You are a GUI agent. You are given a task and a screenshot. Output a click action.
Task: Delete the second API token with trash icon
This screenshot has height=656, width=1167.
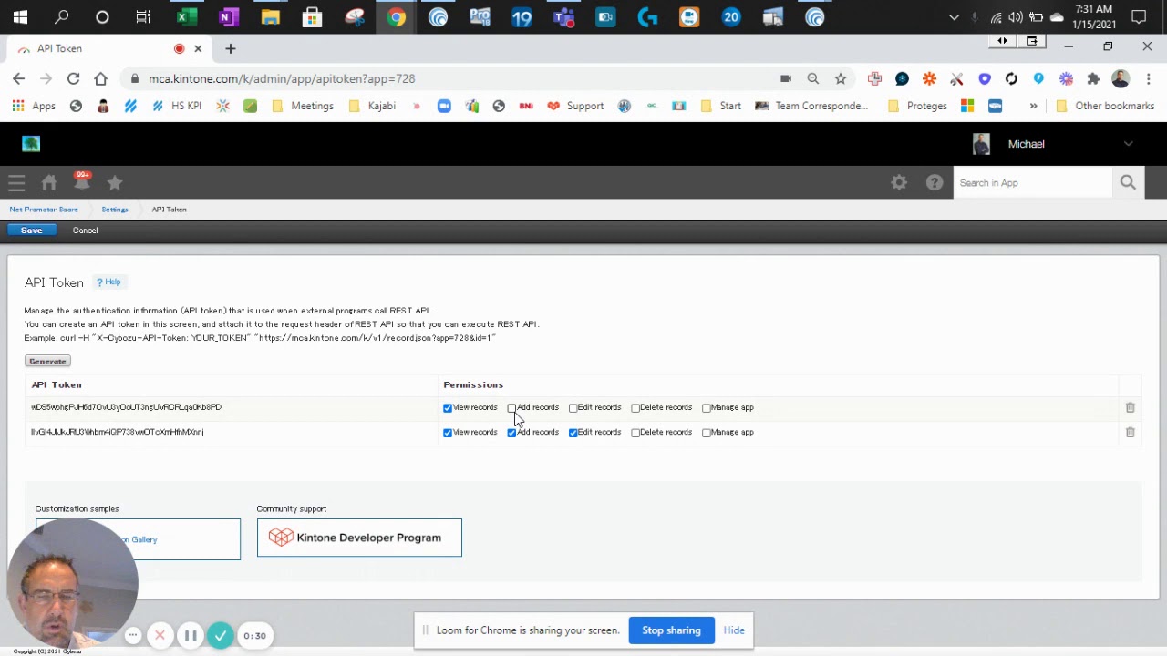[1131, 432]
